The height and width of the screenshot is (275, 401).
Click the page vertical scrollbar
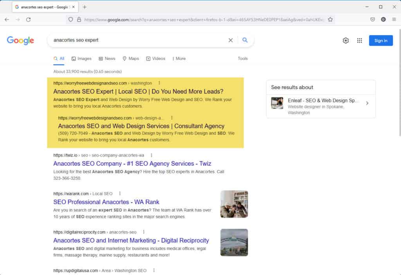[399, 83]
